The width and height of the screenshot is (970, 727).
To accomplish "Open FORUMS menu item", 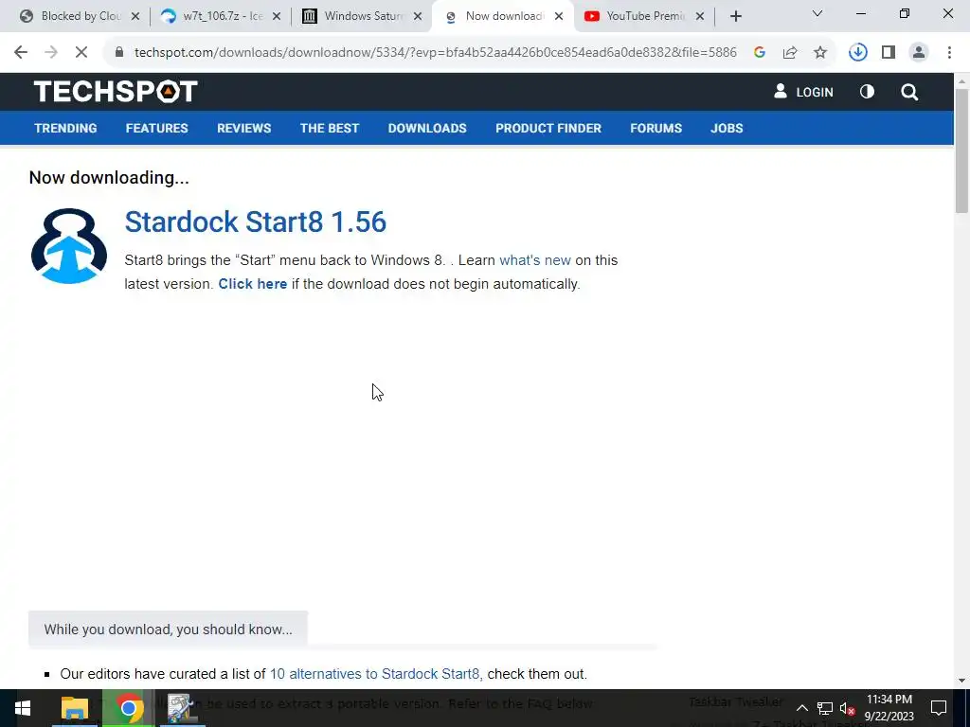I will pos(656,128).
